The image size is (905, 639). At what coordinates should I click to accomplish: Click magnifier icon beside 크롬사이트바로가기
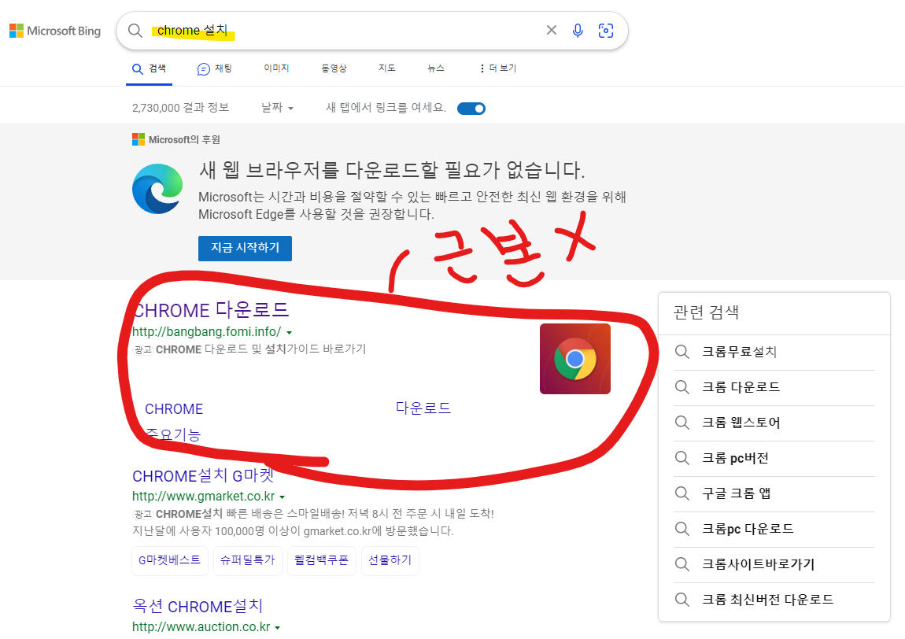[682, 564]
